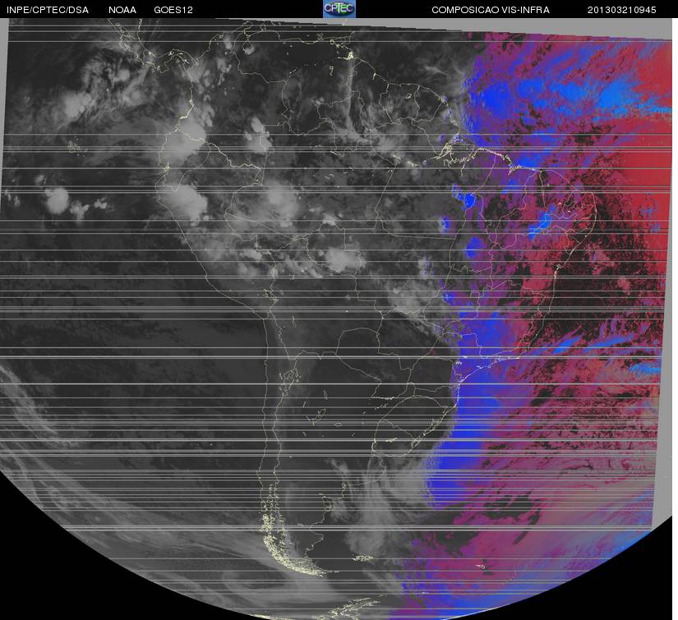Click the 'COMPOSICAO VIS-INFRA' title text
The image size is (678, 620).
click(491, 10)
